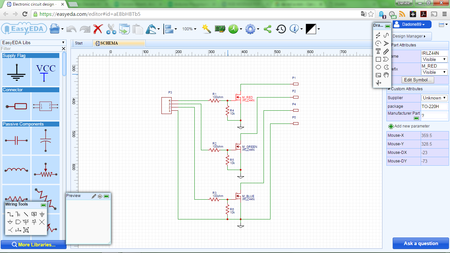Open the 100% zoom dropdown
The width and height of the screenshot is (450, 253).
click(x=189, y=29)
